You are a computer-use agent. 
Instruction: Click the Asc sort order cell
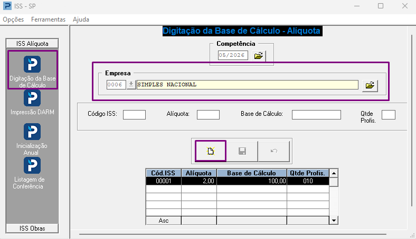[164, 221]
